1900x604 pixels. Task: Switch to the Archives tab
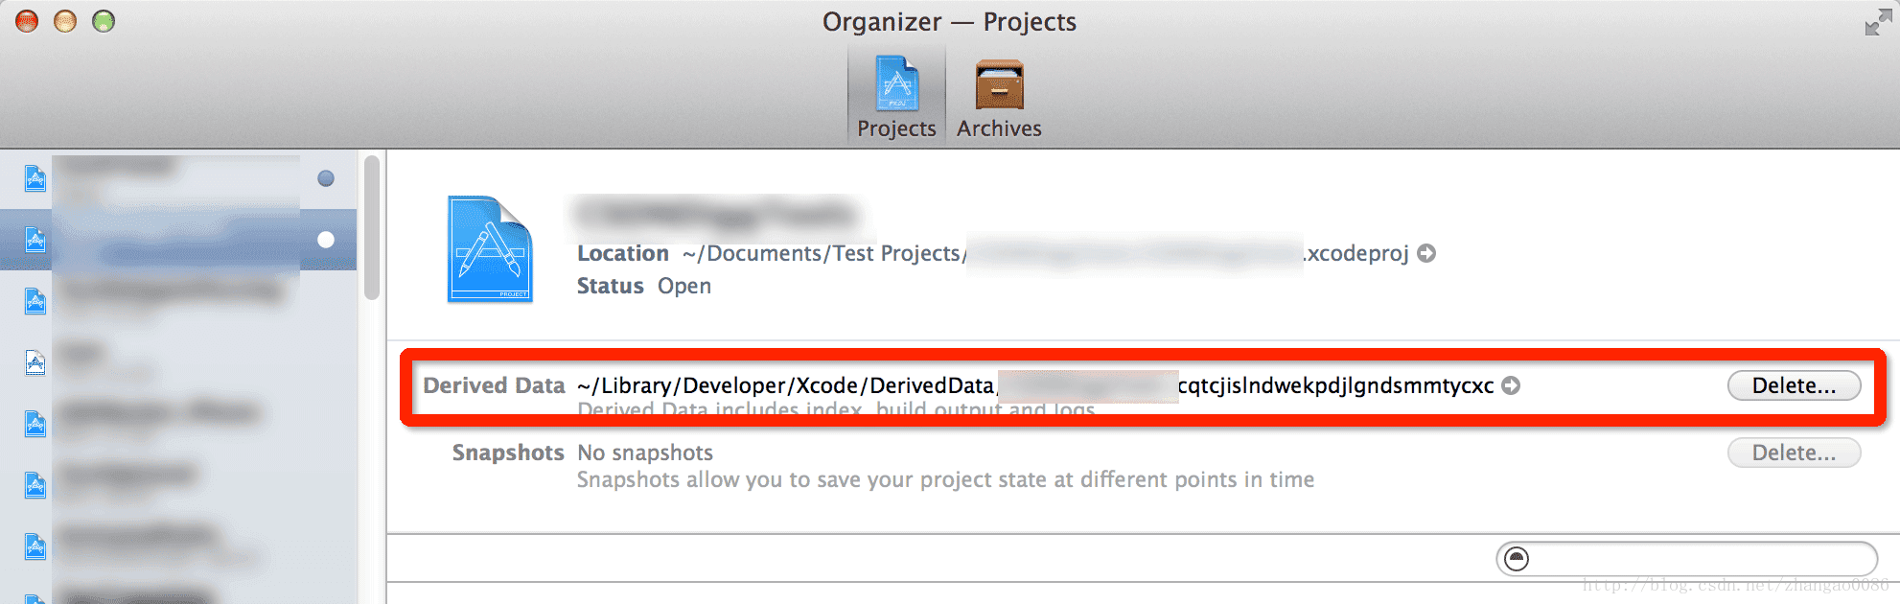point(999,99)
